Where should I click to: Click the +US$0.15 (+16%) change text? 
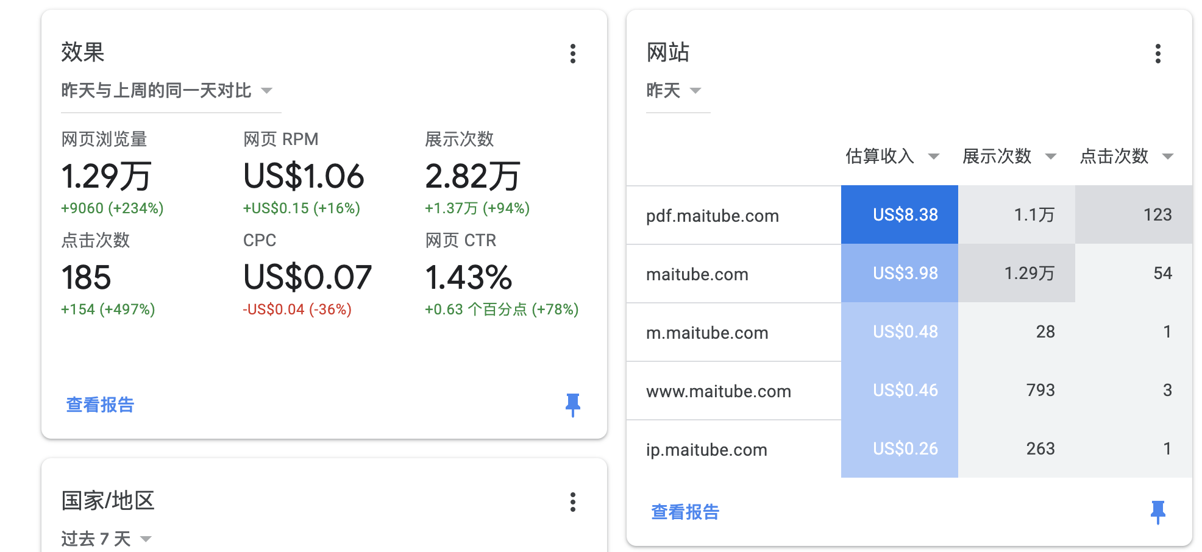302,208
